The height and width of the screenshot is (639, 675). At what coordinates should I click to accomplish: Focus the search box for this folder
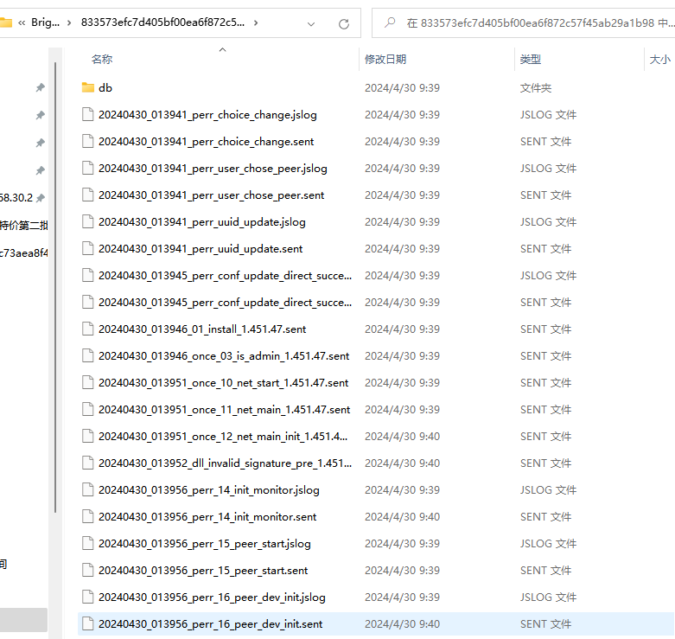(524, 22)
